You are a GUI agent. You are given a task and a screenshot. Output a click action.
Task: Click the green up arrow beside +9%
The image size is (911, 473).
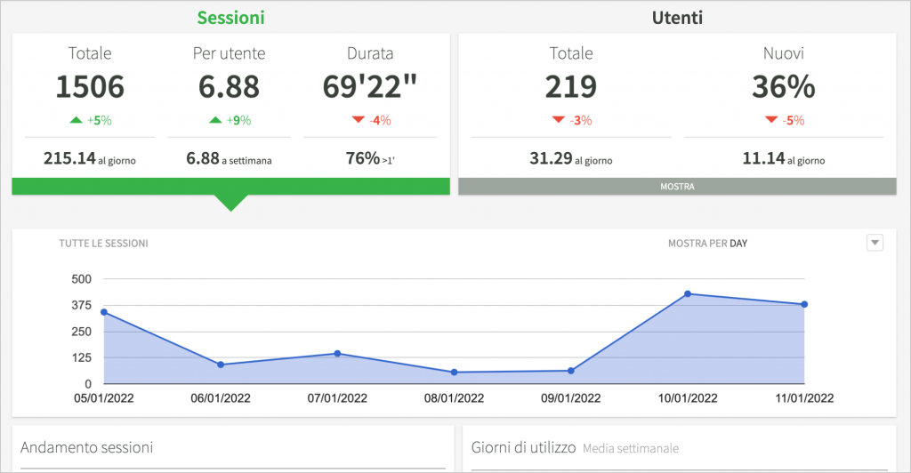215,120
